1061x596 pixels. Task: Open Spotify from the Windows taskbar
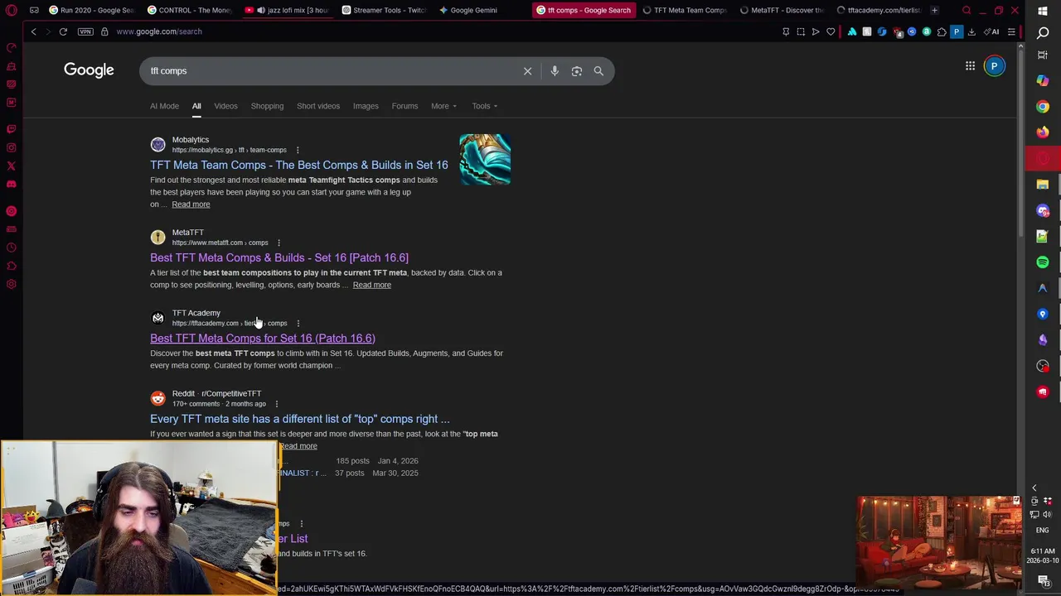pos(1043,262)
